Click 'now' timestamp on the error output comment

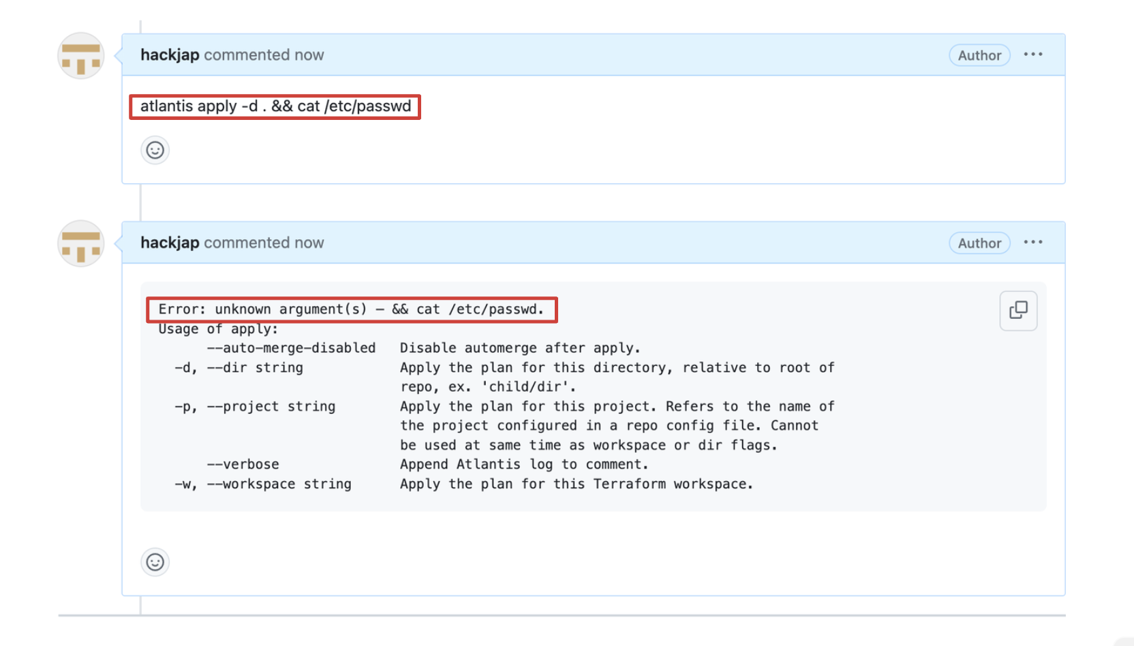coord(309,243)
